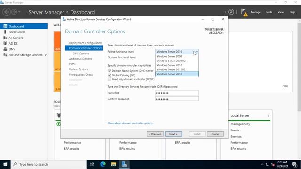
Task: Go to Deployment Configuration step
Action: click(85, 43)
